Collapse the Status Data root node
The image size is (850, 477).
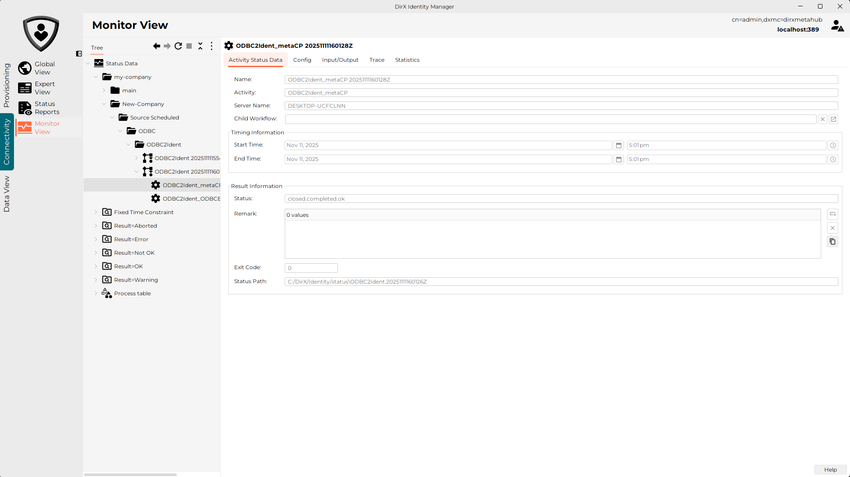[88, 64]
